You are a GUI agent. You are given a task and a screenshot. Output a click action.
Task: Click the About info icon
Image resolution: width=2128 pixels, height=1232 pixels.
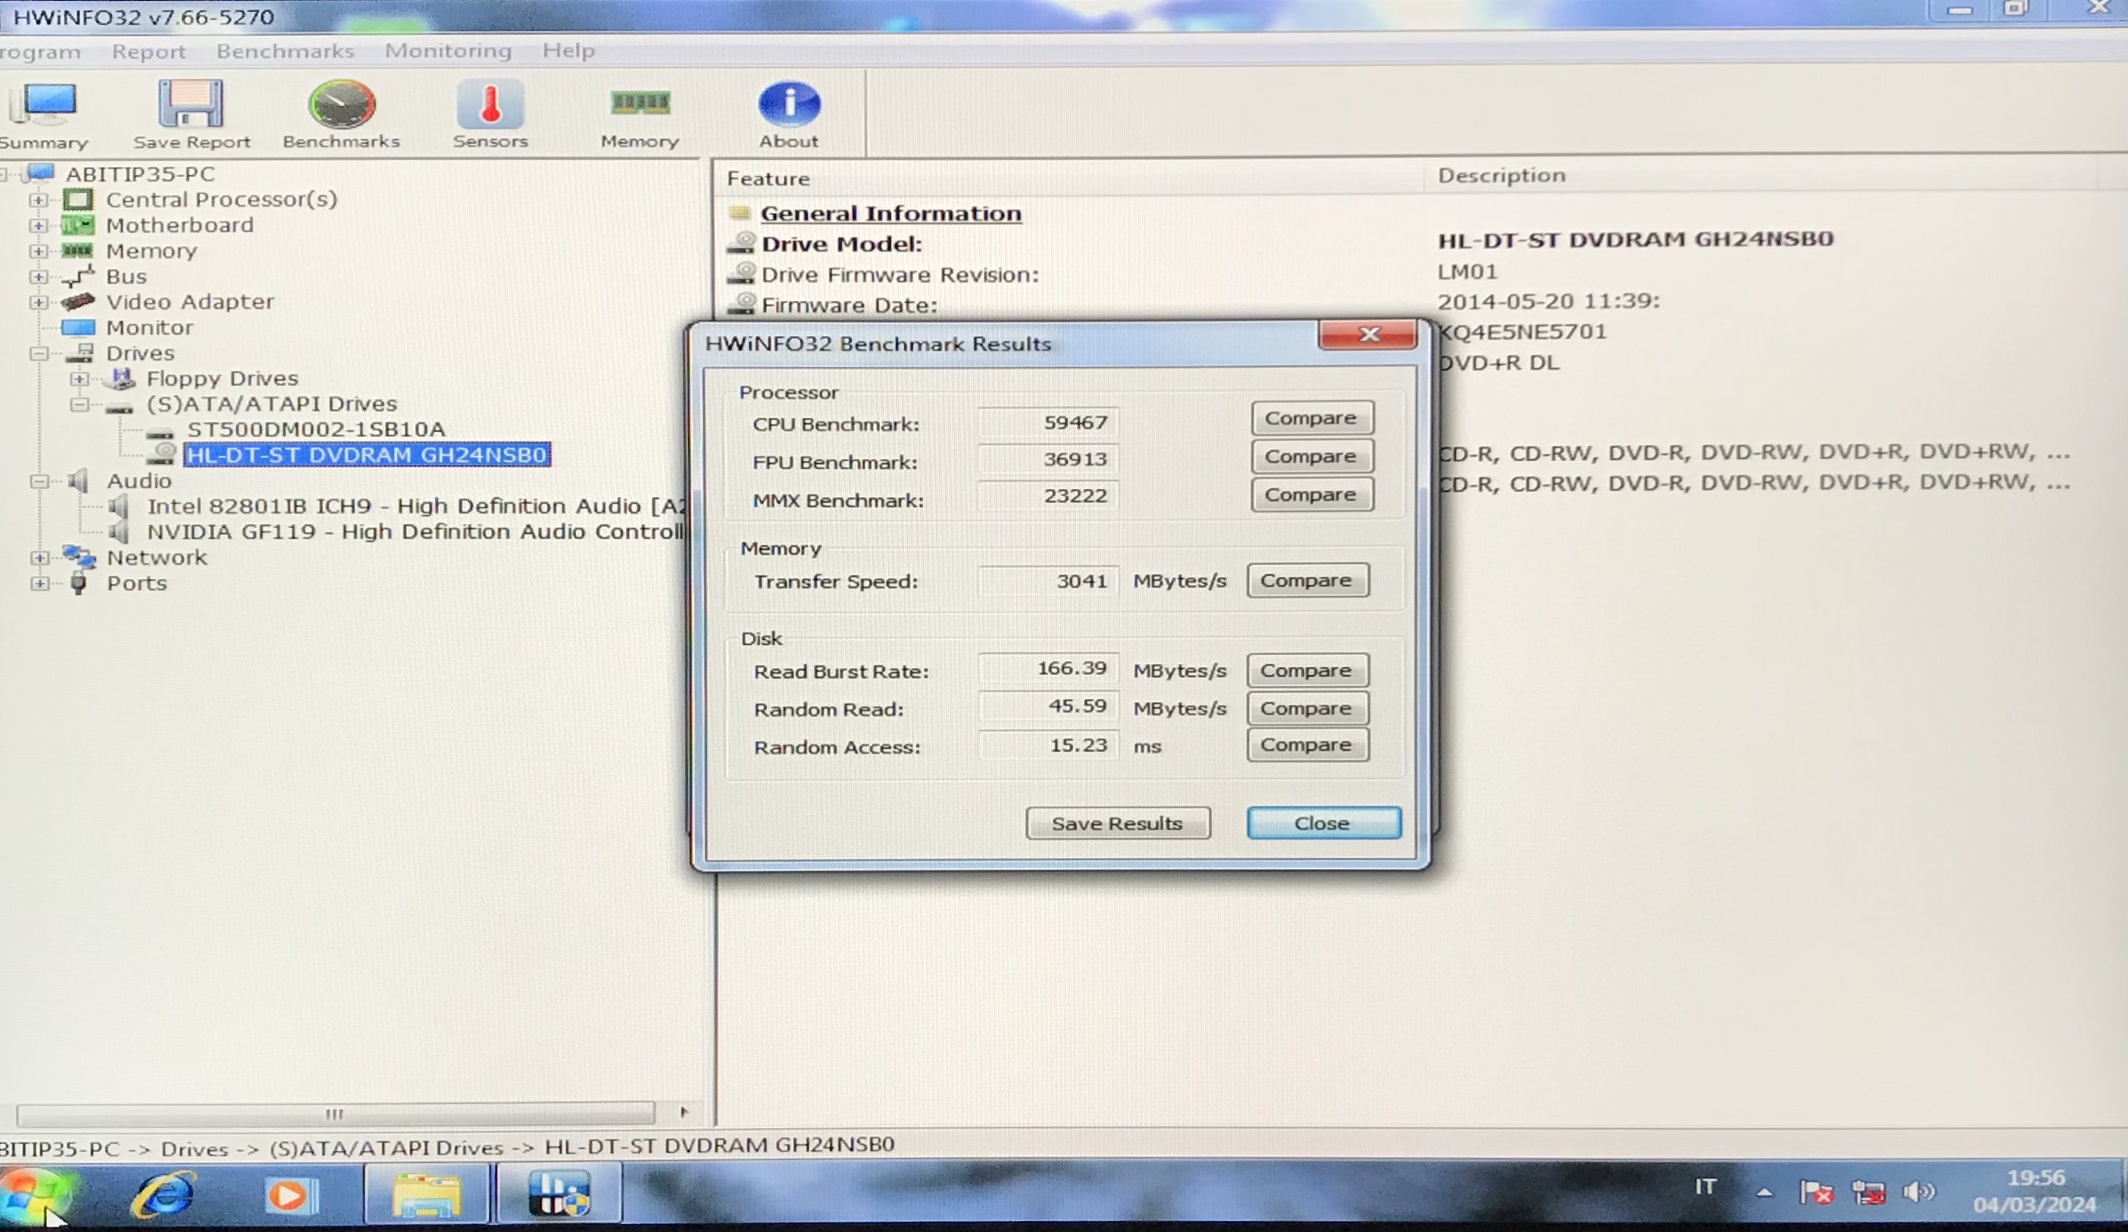click(x=788, y=113)
